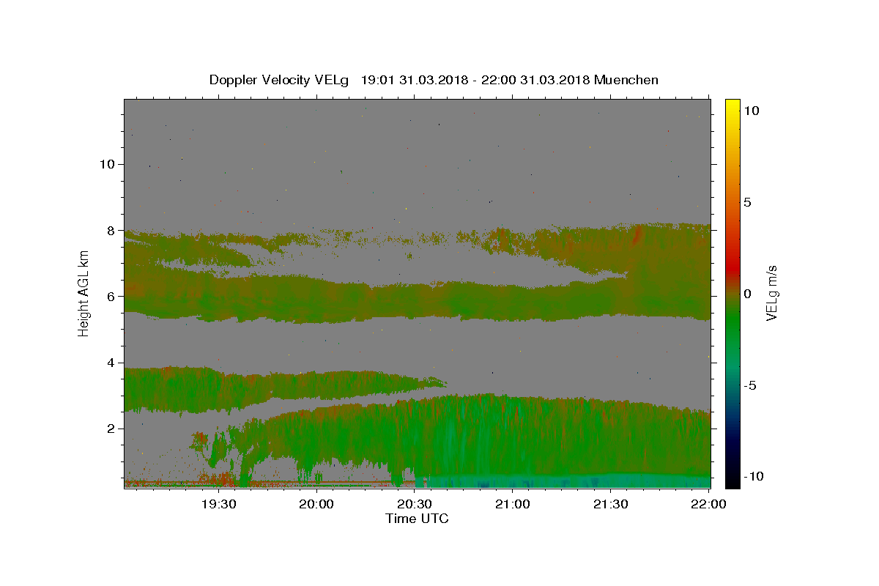Click the yellow top of the colorbar
The height and width of the screenshot is (586, 879).
click(x=732, y=103)
